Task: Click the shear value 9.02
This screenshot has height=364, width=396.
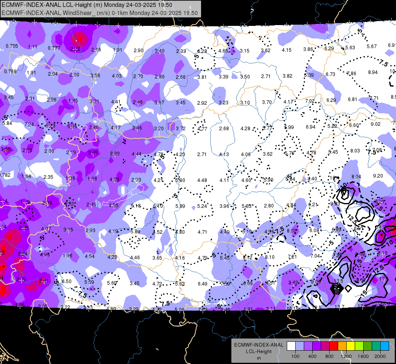Action: tap(375, 124)
